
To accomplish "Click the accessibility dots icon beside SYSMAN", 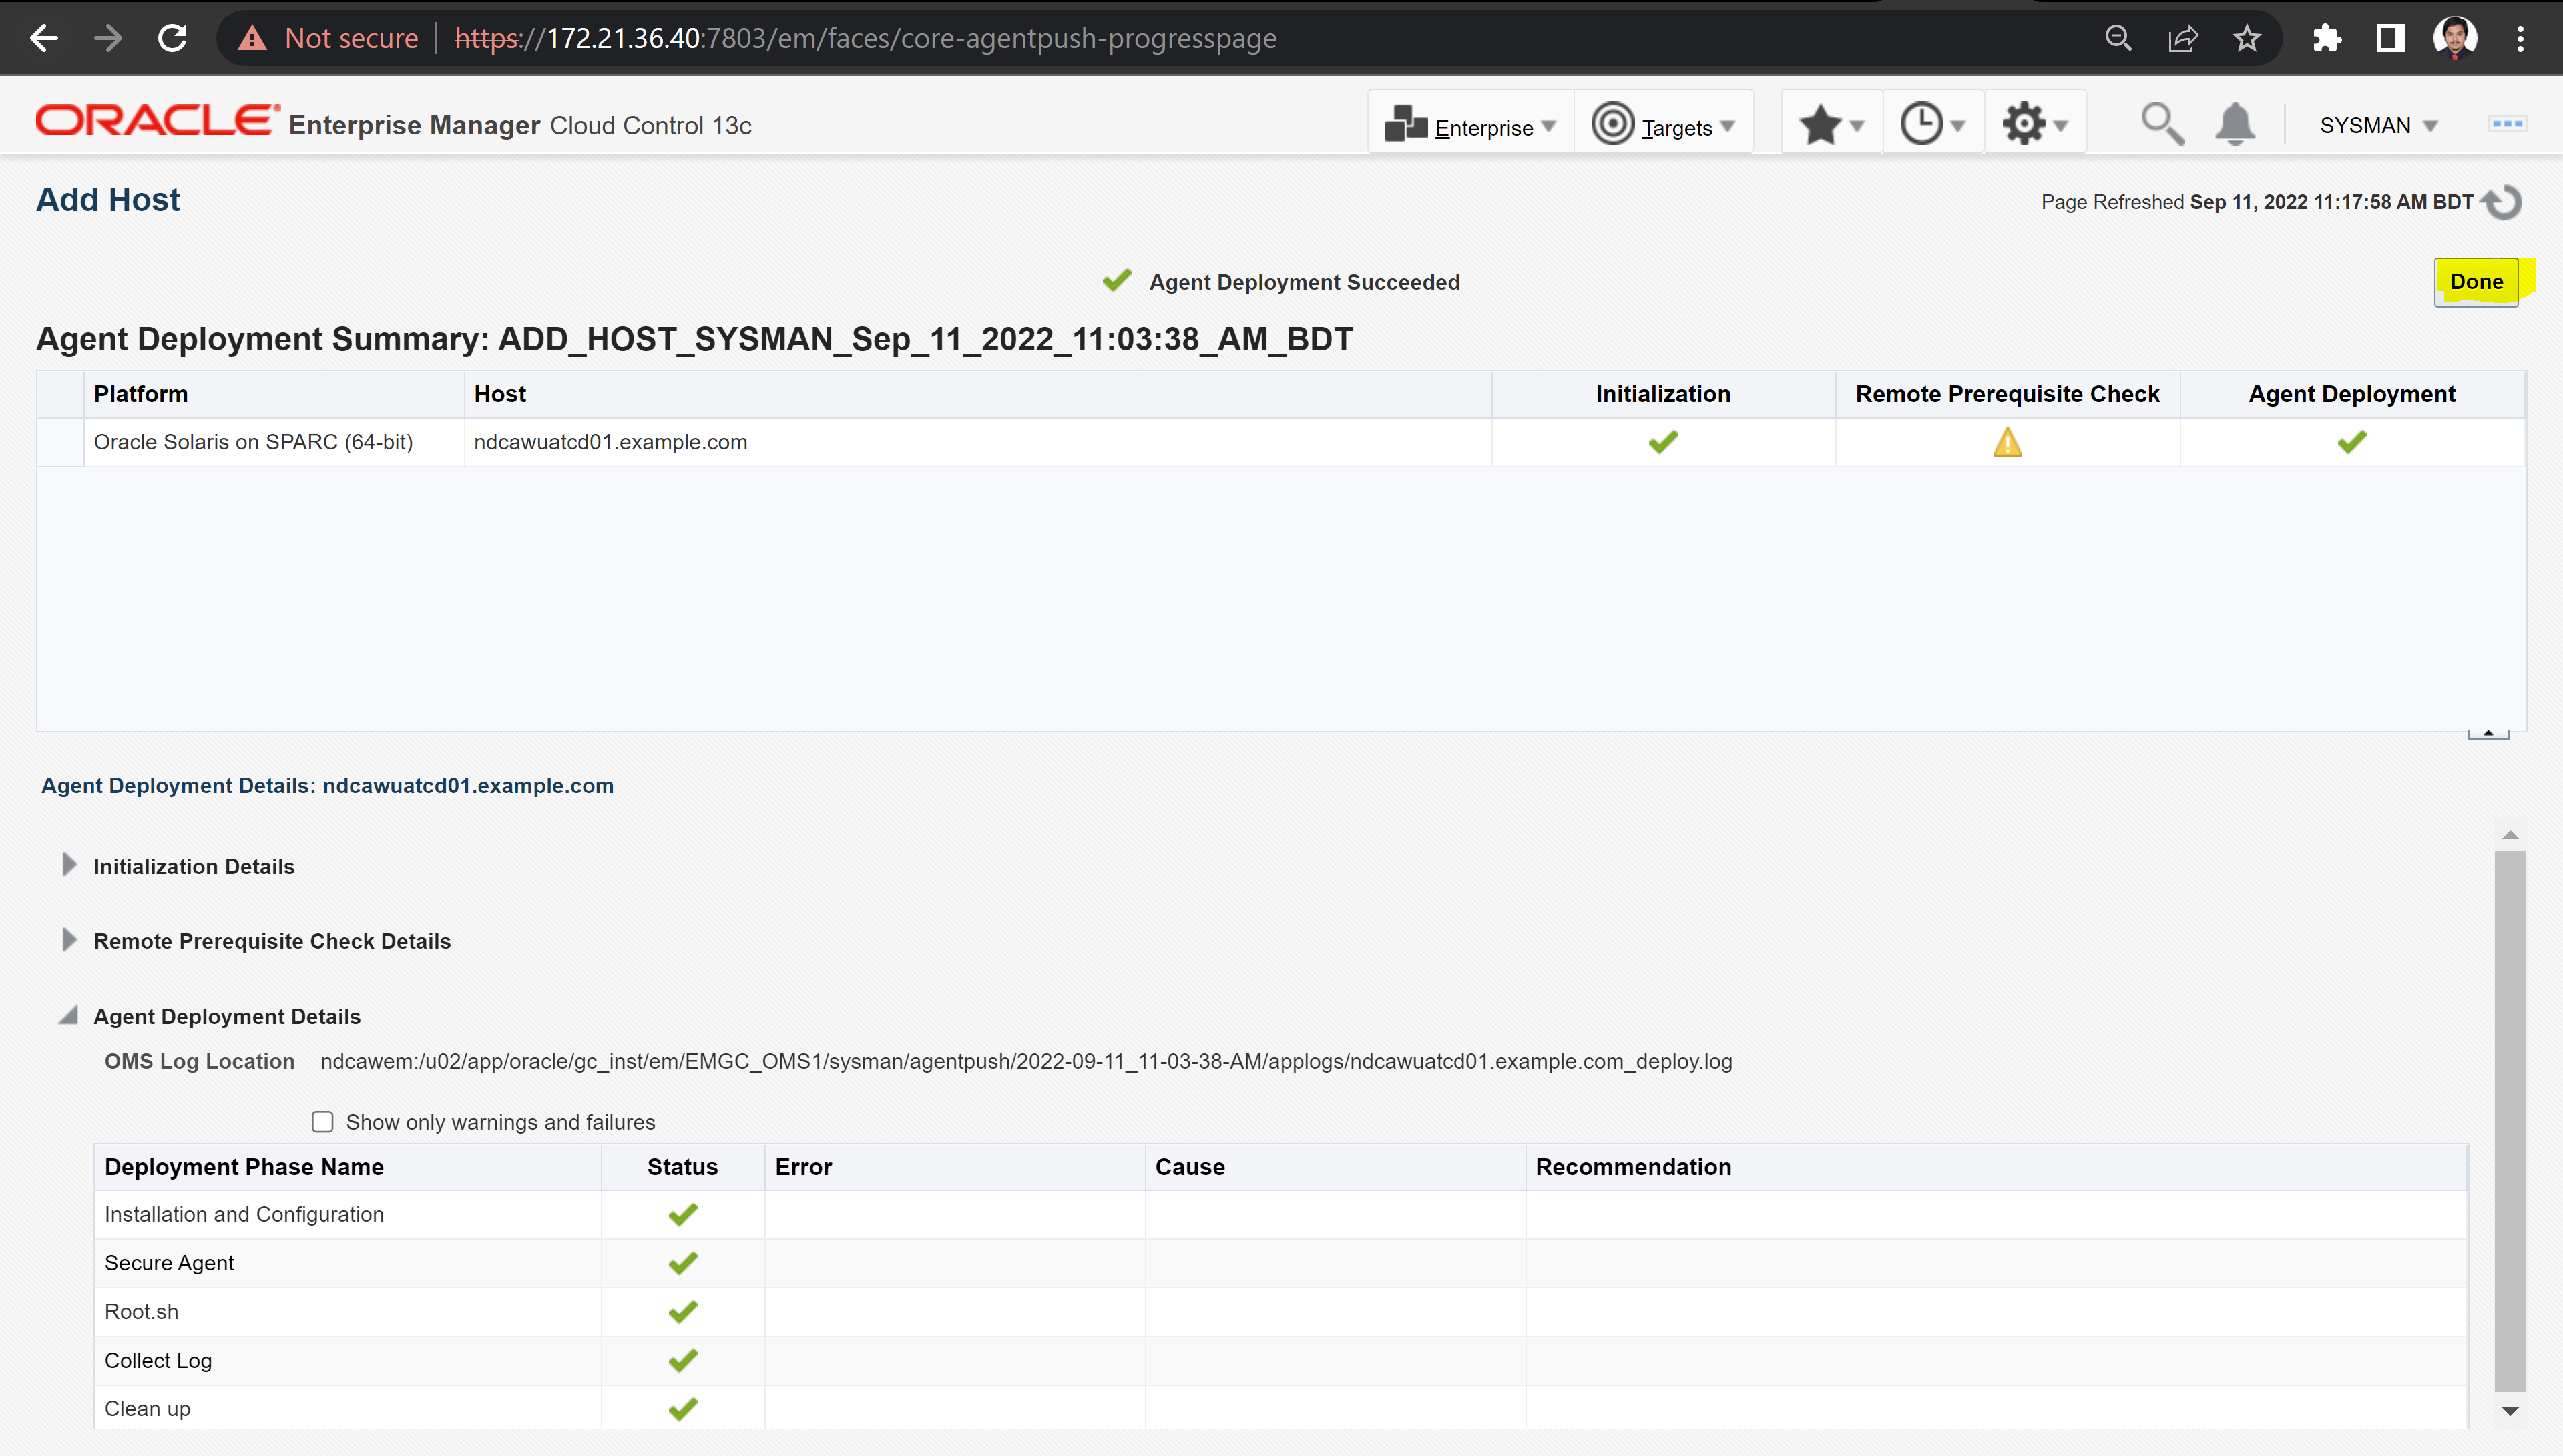I will [2507, 124].
